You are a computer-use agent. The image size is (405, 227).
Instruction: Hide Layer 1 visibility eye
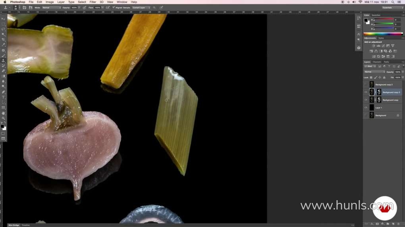coord(366,108)
